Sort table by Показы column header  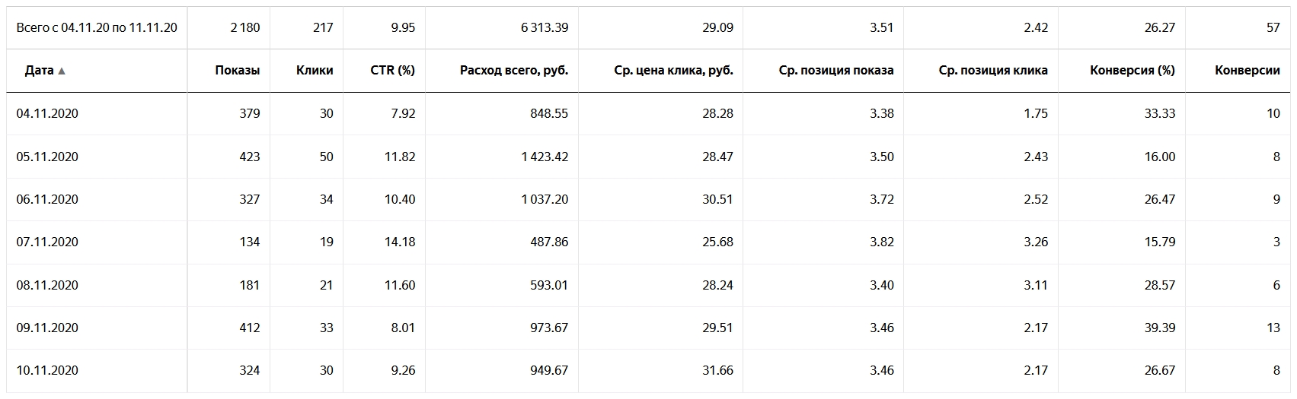237,70
